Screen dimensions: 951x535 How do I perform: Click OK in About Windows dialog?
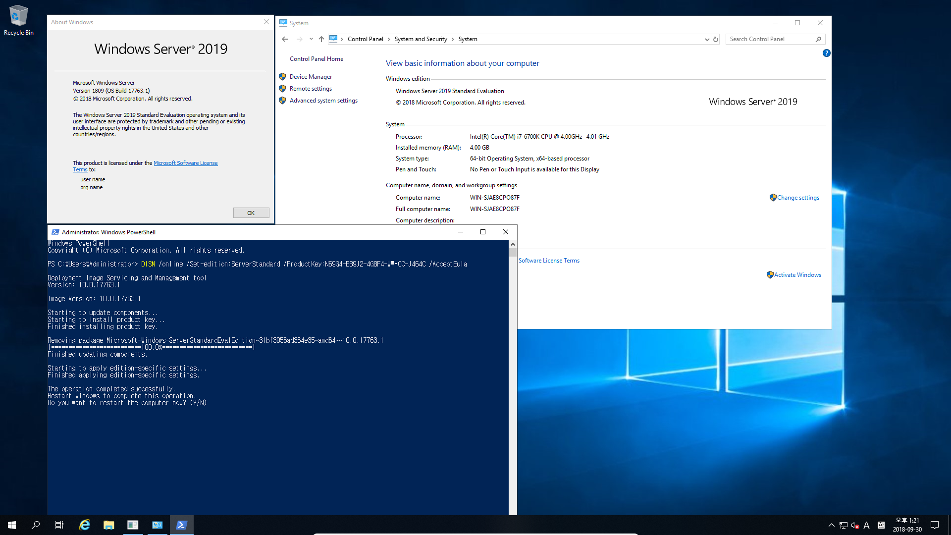251,213
